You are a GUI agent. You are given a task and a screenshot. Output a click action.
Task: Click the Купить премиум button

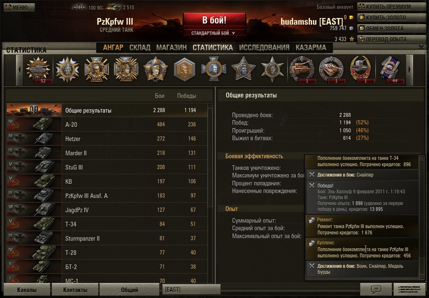[x=392, y=7]
